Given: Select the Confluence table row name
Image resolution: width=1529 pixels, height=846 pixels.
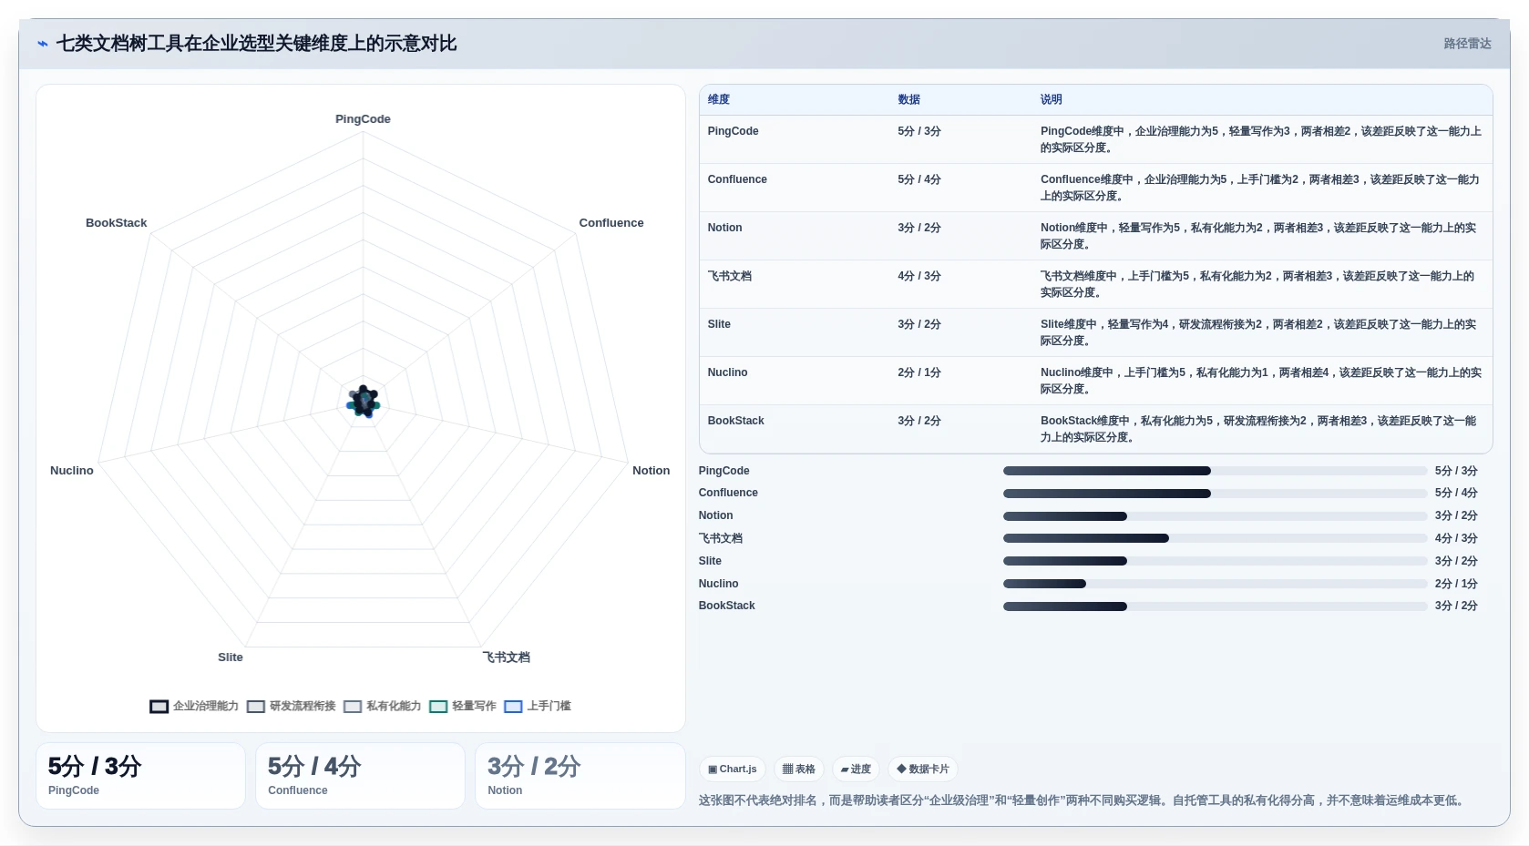Looking at the screenshot, I should pos(737,179).
